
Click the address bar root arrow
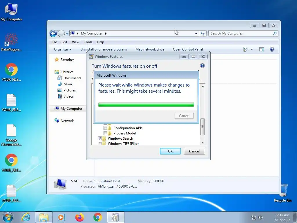coord(77,34)
